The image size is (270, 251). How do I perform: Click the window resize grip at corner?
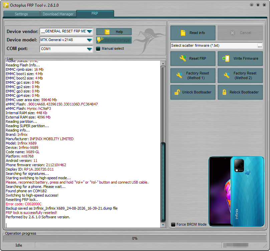(x=265, y=246)
